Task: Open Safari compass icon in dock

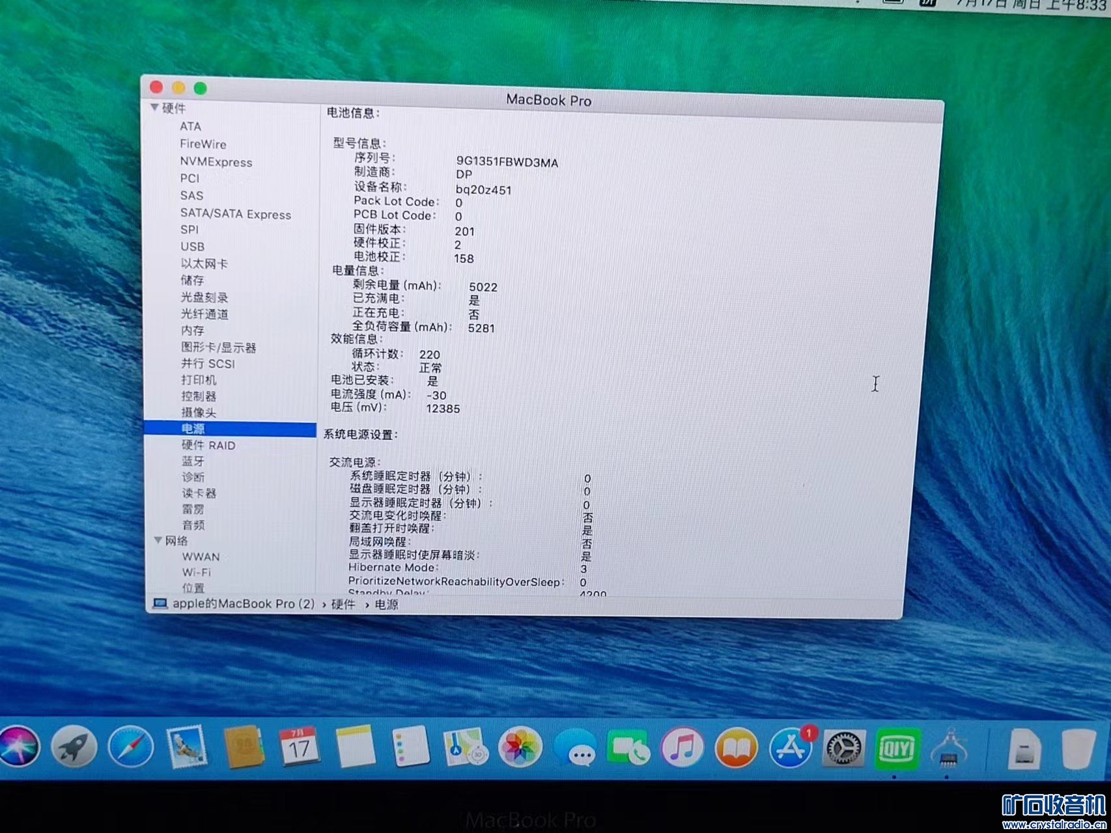Action: click(x=131, y=747)
